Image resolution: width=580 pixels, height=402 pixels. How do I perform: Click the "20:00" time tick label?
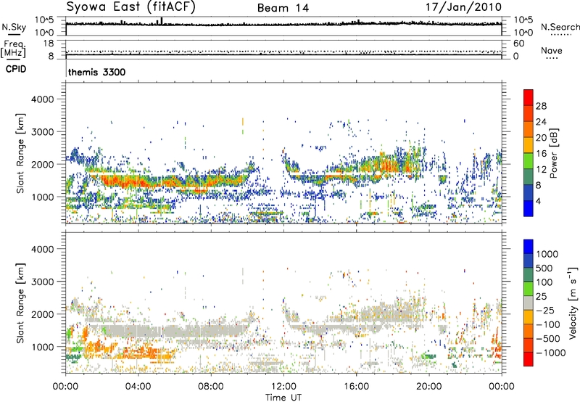[429, 387]
